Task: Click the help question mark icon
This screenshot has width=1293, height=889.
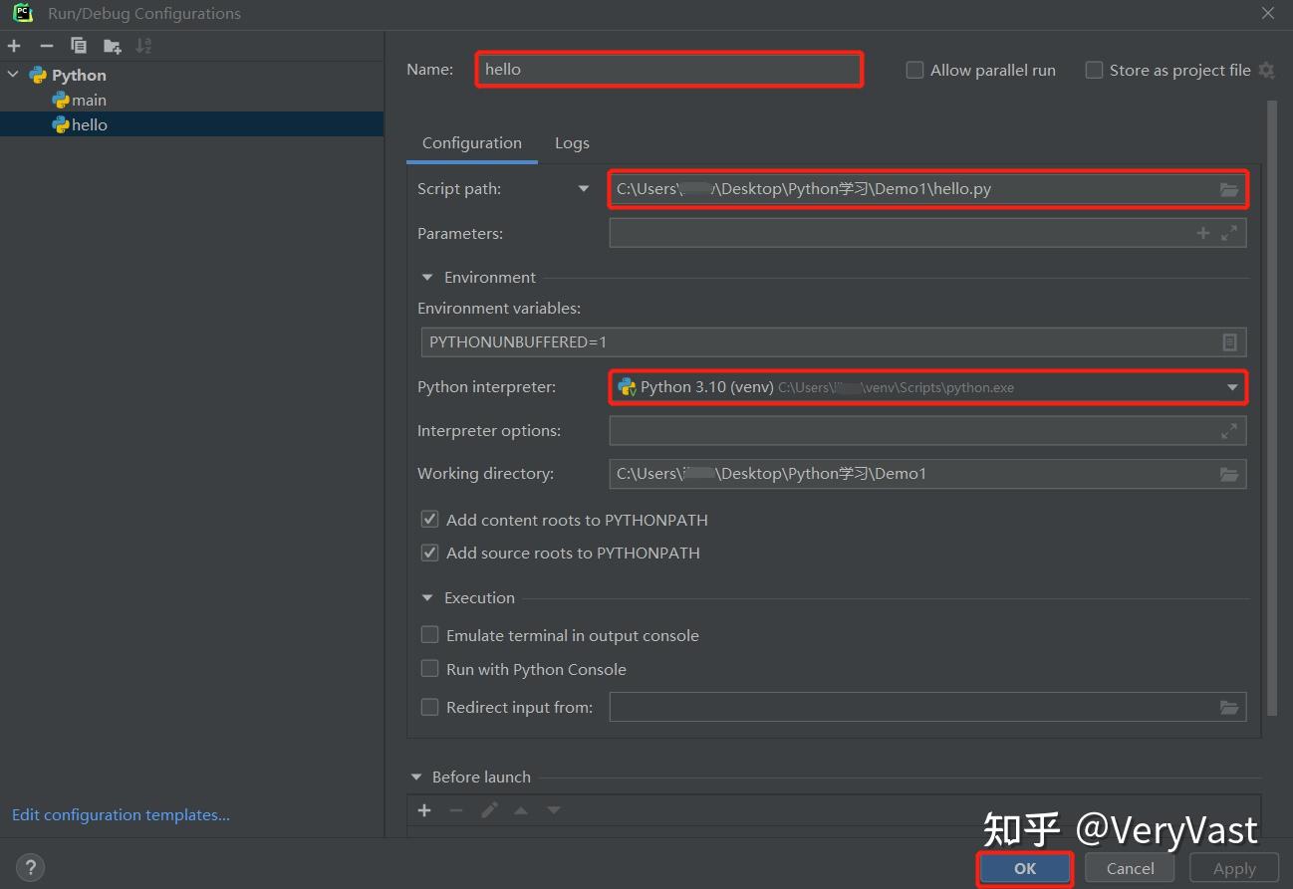Action: coord(30,867)
